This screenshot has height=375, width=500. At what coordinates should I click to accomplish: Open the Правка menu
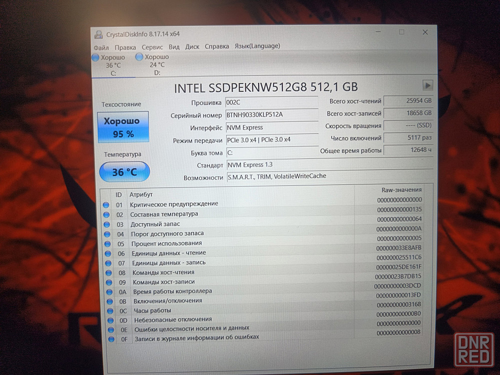tap(125, 47)
